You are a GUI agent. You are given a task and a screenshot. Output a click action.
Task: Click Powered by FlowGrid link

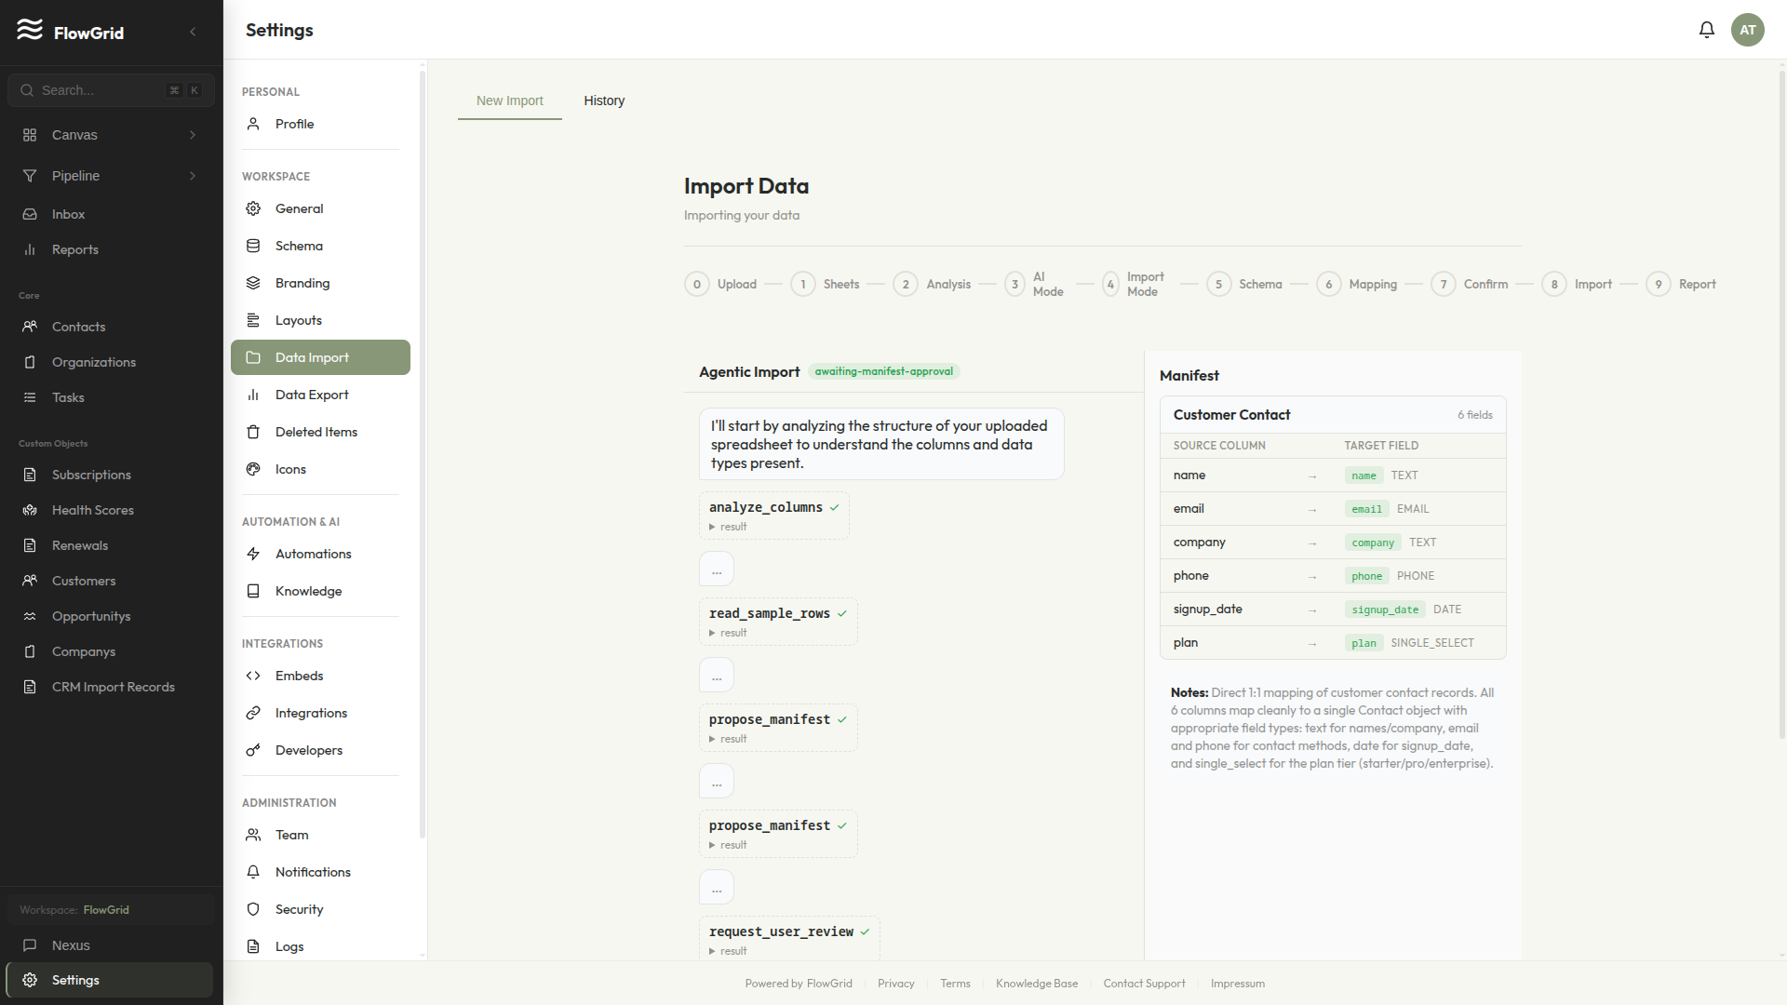click(x=799, y=984)
